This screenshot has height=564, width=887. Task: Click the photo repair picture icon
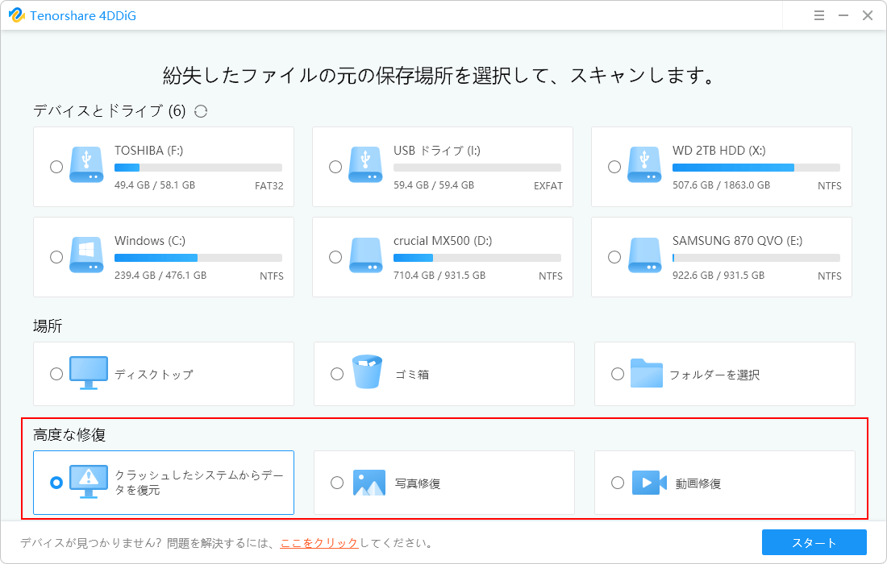pos(369,483)
